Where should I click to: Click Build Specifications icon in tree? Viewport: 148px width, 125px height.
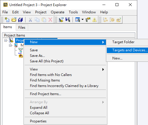click(x=21, y=55)
